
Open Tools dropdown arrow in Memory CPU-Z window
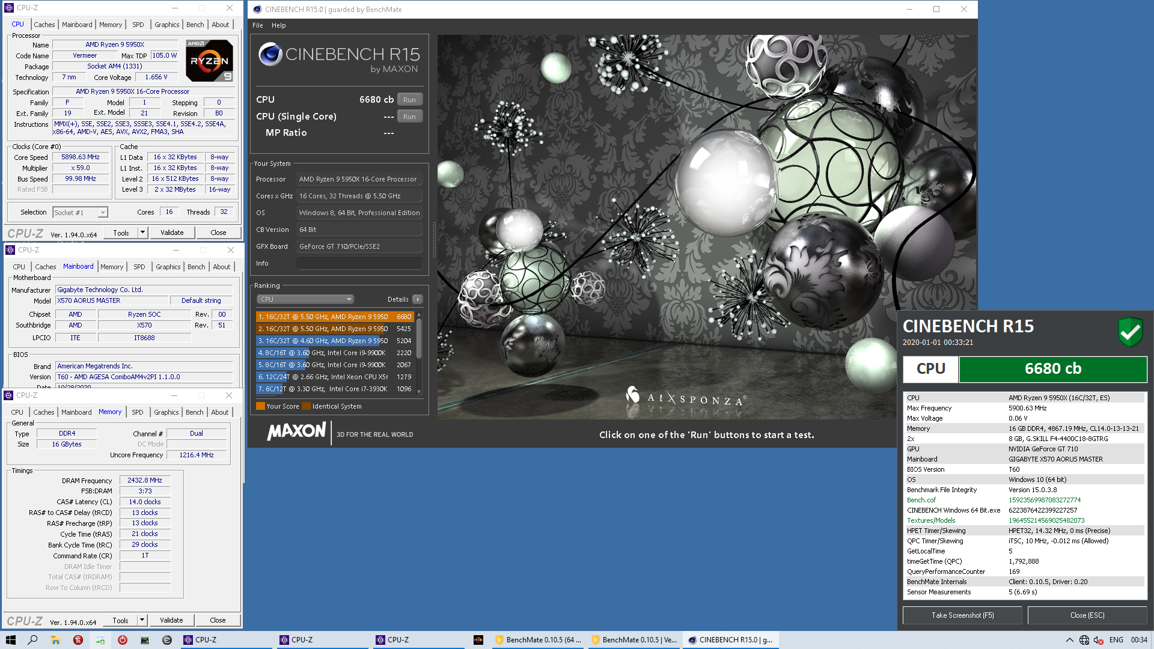142,620
